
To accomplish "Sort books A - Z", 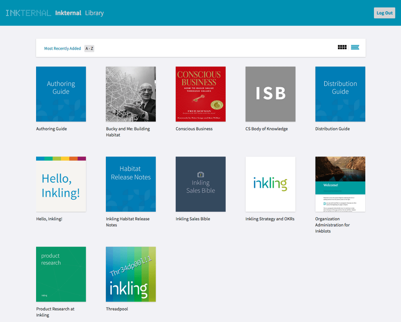I will [x=89, y=49].
